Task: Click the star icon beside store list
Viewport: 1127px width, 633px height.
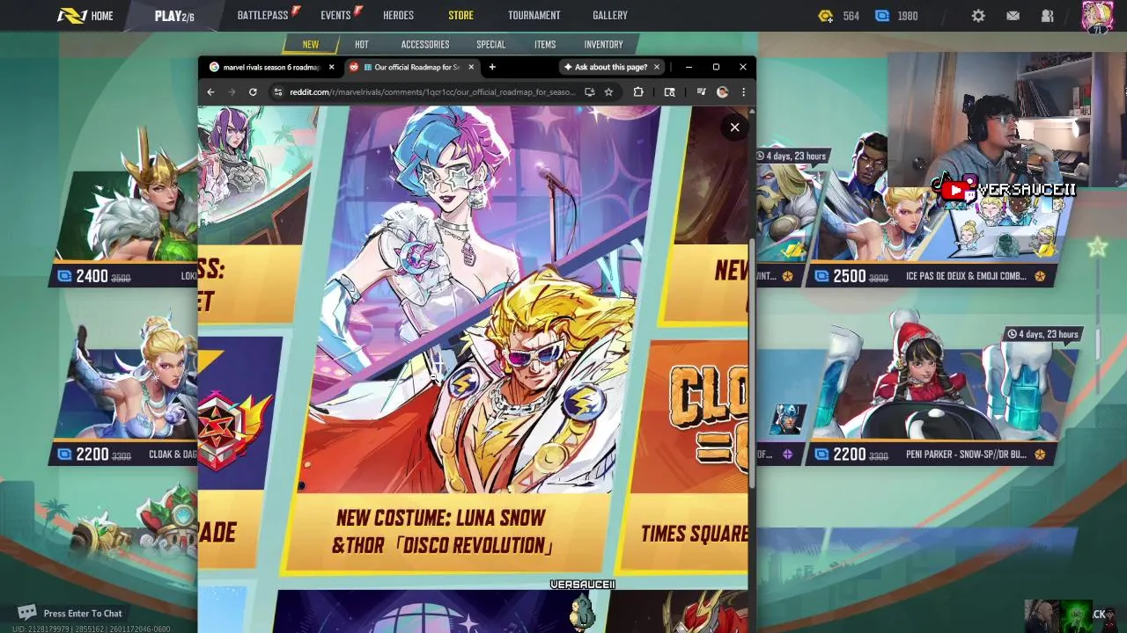Action: pos(1097,247)
